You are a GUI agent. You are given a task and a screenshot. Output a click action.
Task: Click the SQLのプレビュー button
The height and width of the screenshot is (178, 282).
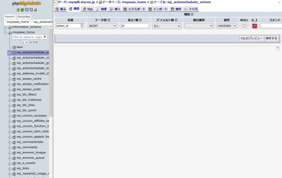tap(251, 39)
